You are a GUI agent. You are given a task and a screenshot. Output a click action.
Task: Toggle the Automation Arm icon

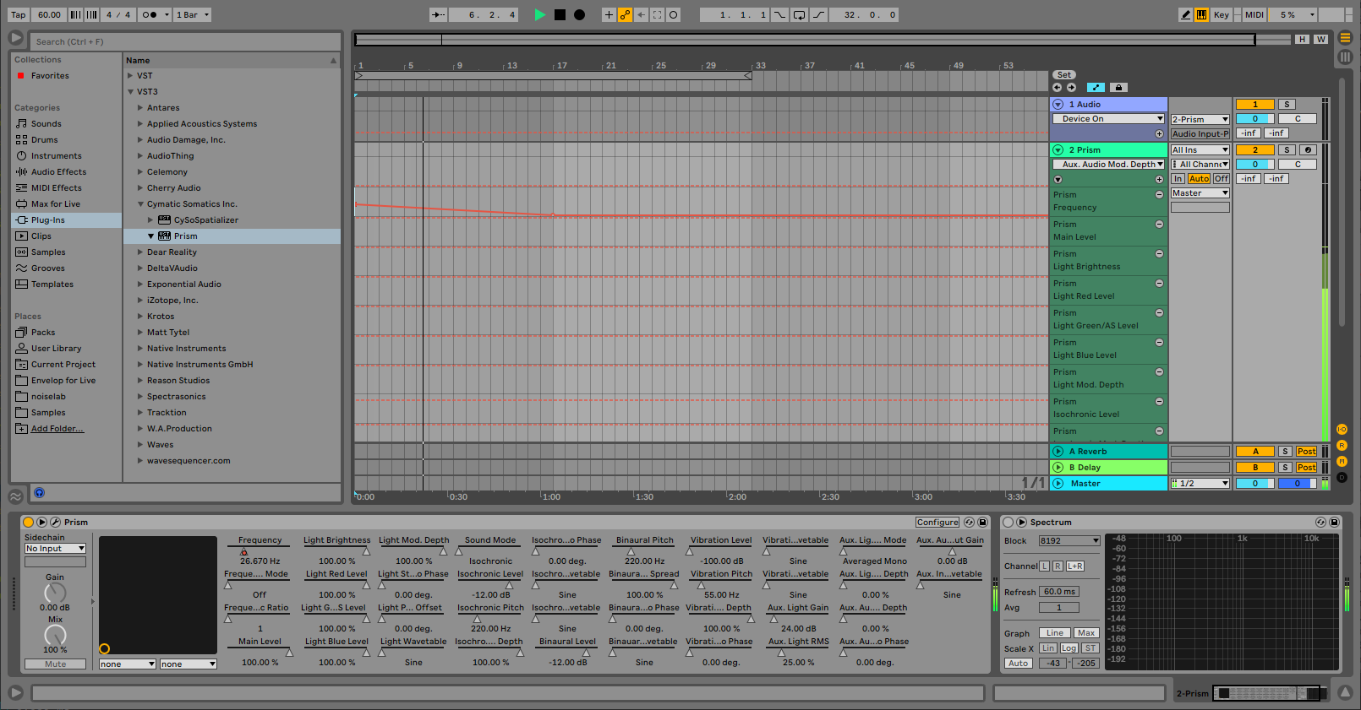tap(625, 14)
